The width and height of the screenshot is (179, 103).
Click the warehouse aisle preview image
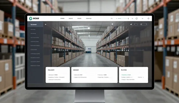point(90,44)
